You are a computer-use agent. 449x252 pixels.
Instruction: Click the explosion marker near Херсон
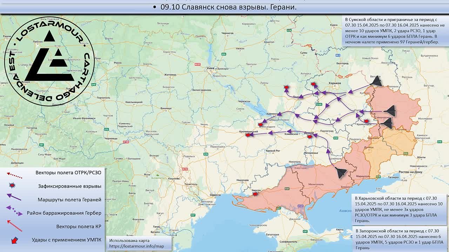(x=255, y=194)
